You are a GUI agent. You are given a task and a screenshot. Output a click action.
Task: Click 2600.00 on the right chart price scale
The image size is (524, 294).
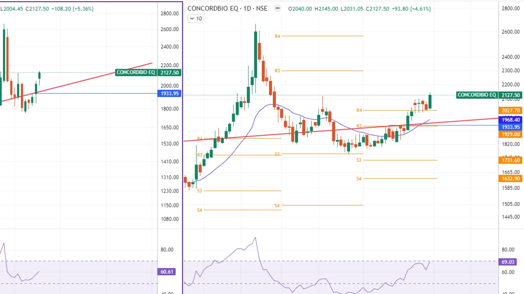point(511,32)
